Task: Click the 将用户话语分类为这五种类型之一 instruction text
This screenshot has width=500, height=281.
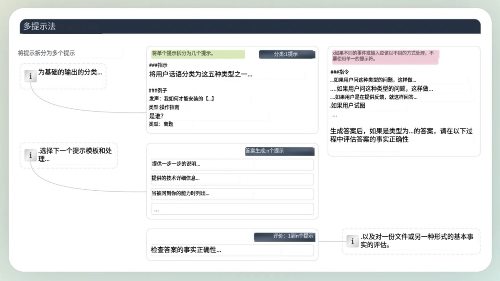Action: tap(200, 75)
